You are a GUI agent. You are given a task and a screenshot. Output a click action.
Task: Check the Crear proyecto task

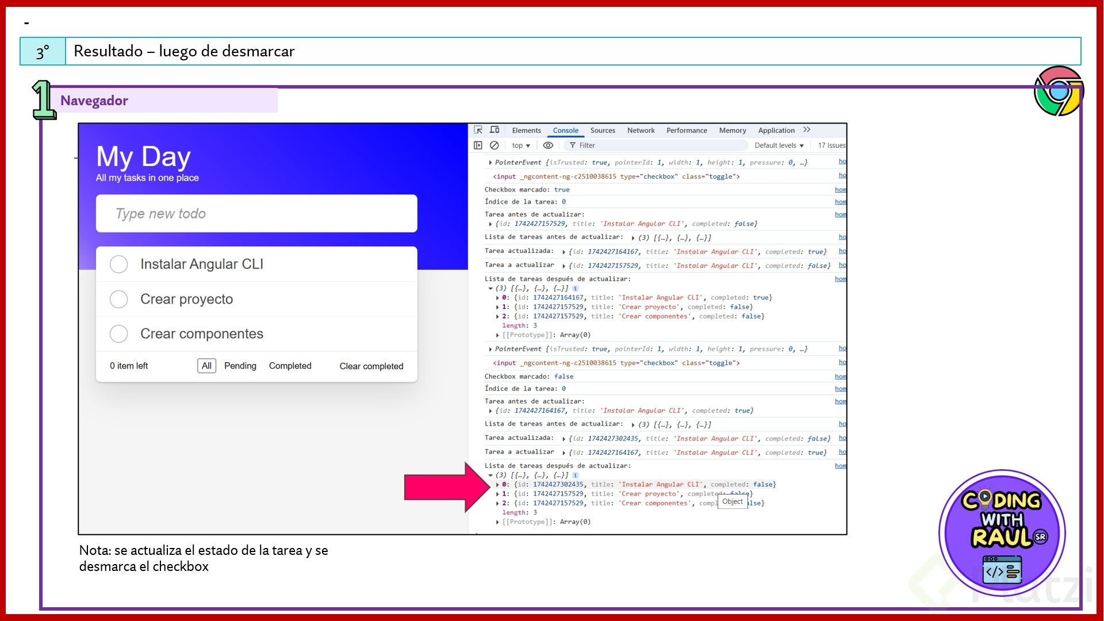pyautogui.click(x=118, y=299)
